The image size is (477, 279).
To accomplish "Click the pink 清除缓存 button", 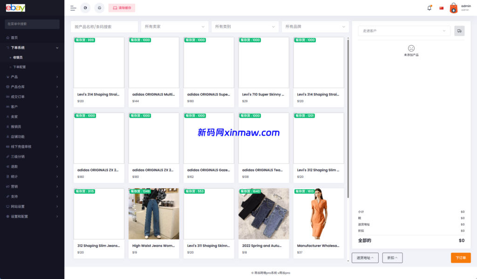I will [122, 8].
